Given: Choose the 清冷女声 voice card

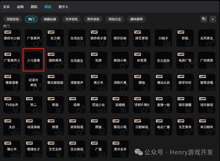Looking at the screenshot, I should [120, 149].
